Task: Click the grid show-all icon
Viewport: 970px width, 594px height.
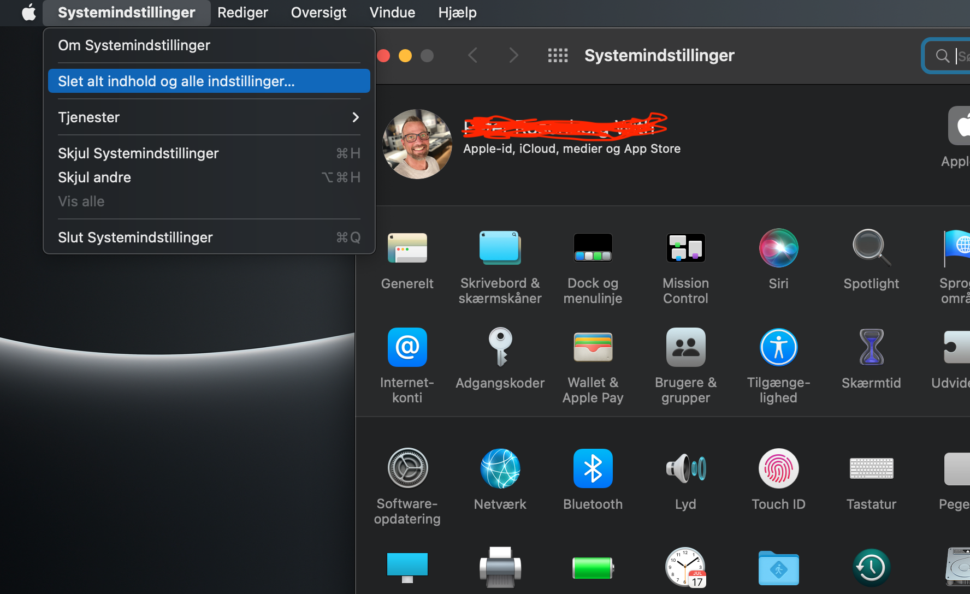Action: point(558,55)
